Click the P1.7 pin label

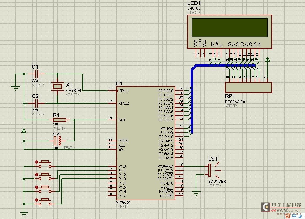[x=122, y=196]
